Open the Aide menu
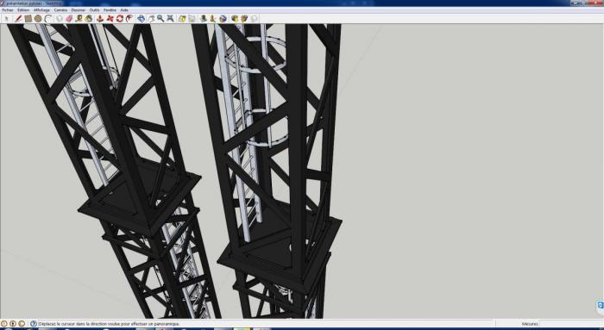Screen dimensions: 604x330 pyautogui.click(x=124, y=10)
